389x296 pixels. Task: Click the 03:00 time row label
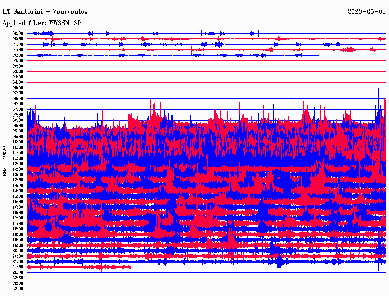18,66
